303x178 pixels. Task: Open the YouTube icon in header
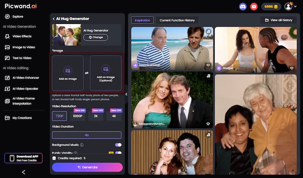click(x=254, y=7)
